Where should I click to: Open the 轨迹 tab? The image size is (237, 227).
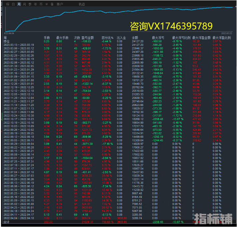[82, 4]
